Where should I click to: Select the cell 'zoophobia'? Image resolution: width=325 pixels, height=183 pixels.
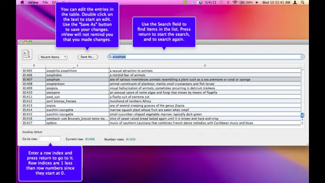click(x=77, y=75)
